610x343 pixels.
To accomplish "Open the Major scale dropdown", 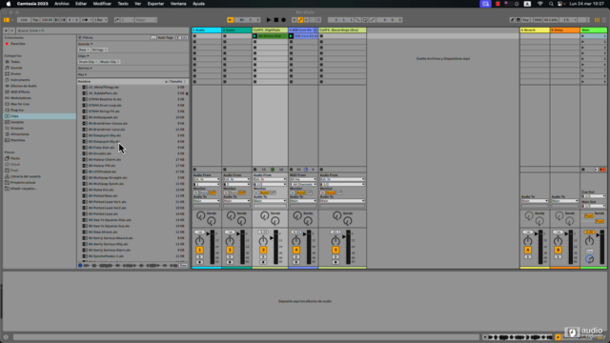I will tap(146, 20).
